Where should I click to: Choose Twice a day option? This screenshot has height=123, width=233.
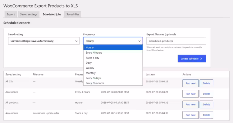tap(113, 58)
